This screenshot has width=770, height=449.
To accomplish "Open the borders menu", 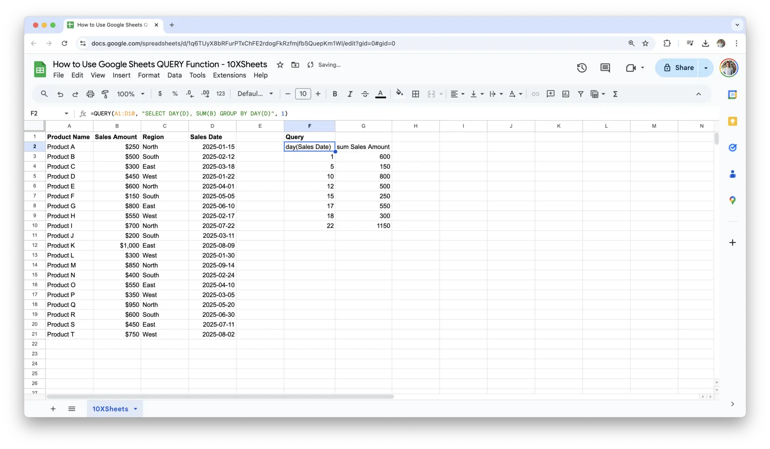I will coord(415,94).
